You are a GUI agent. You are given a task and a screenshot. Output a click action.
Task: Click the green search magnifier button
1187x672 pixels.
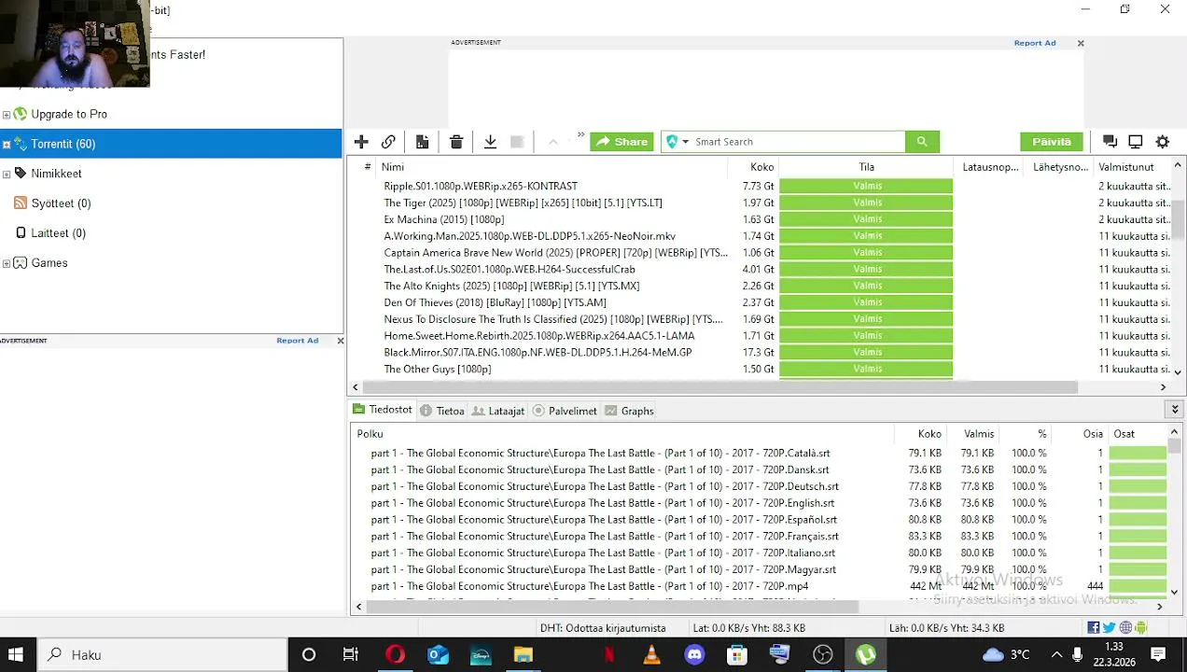[922, 142]
